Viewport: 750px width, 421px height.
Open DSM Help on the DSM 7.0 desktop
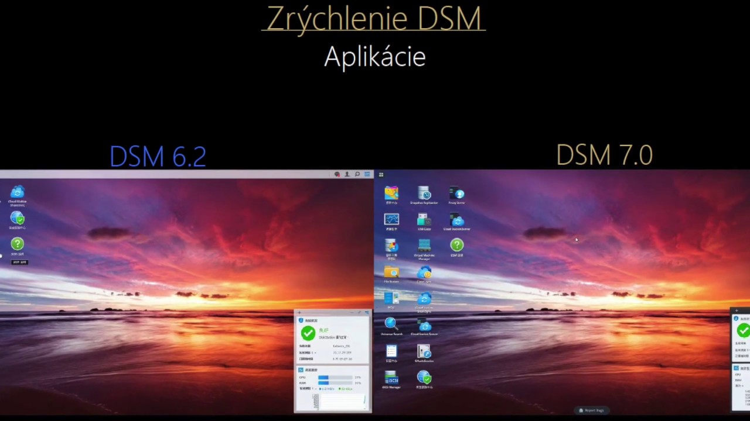tap(457, 246)
